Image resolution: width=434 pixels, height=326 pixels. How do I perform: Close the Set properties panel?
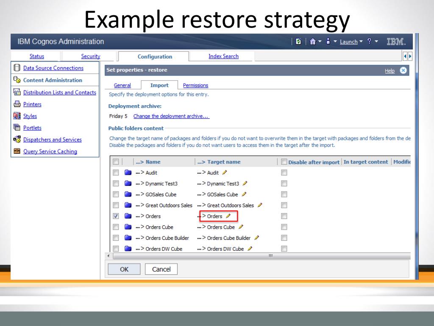[403, 70]
